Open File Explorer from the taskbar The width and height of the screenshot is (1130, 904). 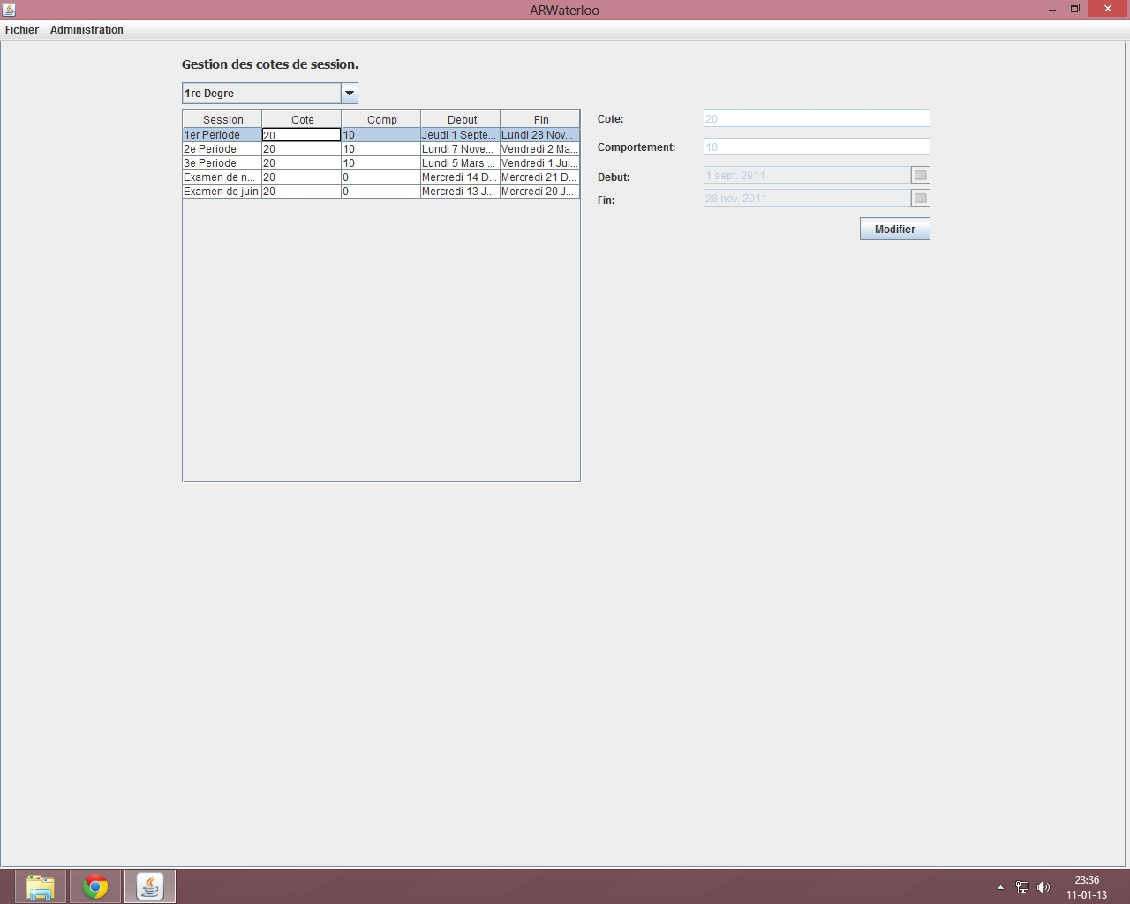point(41,886)
